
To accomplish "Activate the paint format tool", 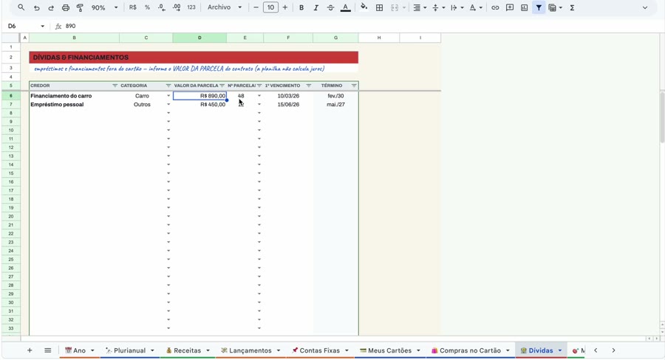I will click(x=80, y=7).
